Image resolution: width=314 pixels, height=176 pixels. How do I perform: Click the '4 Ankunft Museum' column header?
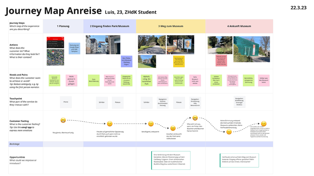coord(239,26)
